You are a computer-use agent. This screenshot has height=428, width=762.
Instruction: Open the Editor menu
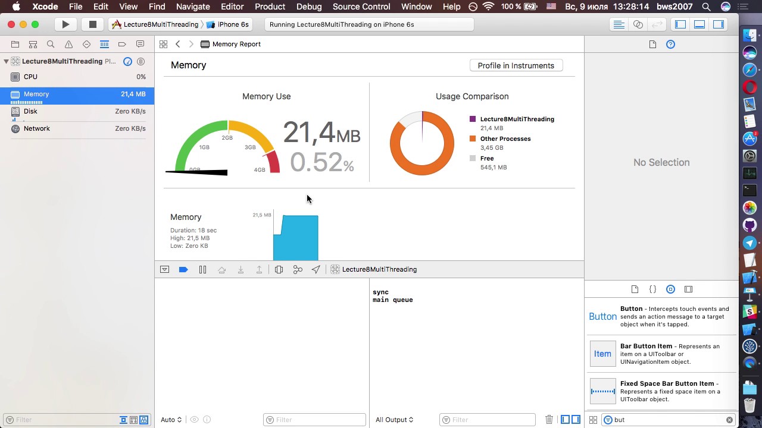(232, 7)
